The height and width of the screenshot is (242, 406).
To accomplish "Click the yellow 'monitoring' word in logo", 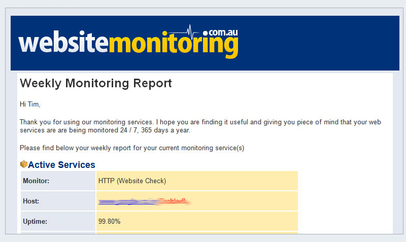I will [x=173, y=45].
